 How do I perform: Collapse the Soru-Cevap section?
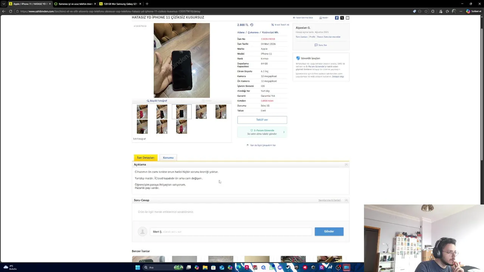(346, 200)
